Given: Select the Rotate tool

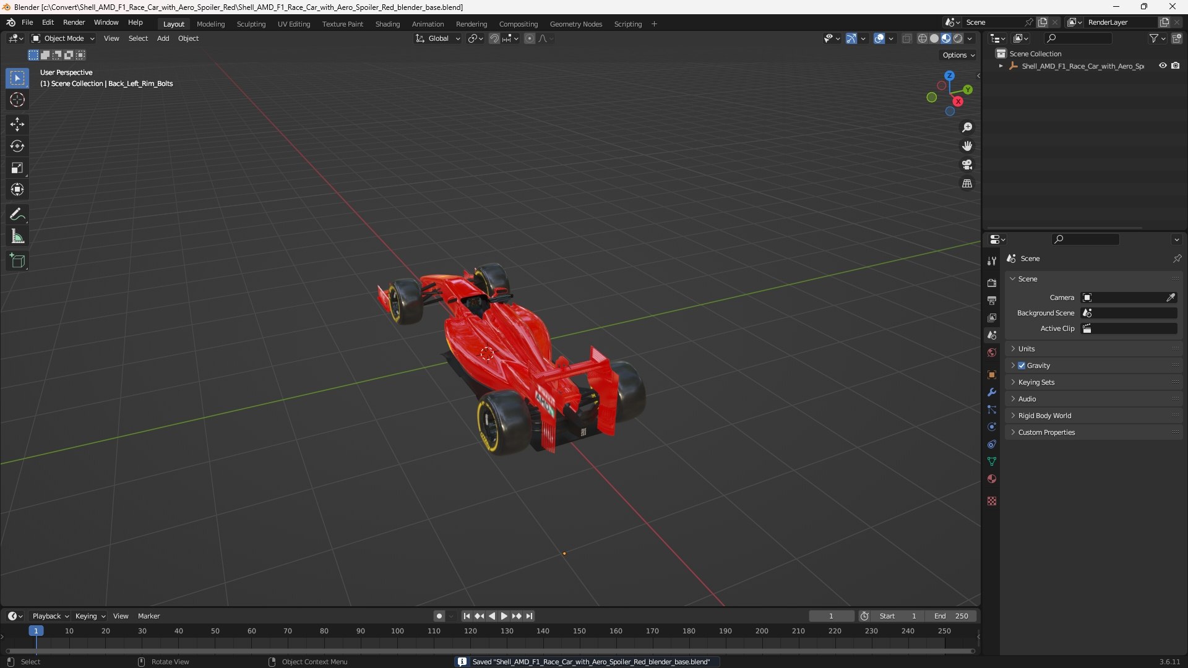Looking at the screenshot, I should [17, 146].
